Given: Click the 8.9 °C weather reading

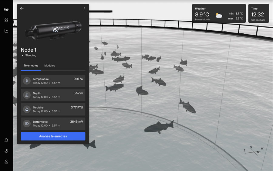Looking at the screenshot, I should pyautogui.click(x=202, y=15).
